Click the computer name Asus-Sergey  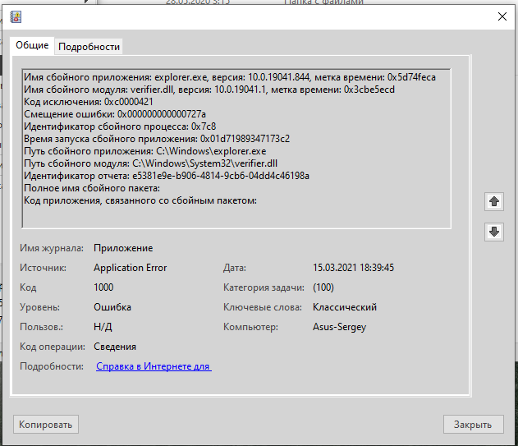(x=339, y=327)
